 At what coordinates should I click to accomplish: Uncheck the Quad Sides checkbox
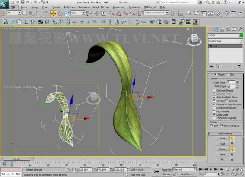click(214, 115)
